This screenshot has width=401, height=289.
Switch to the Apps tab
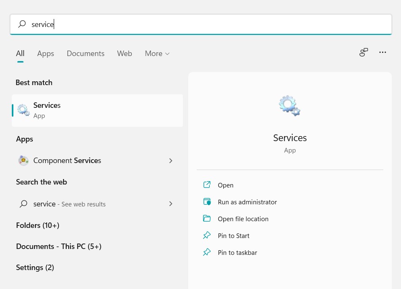(45, 54)
